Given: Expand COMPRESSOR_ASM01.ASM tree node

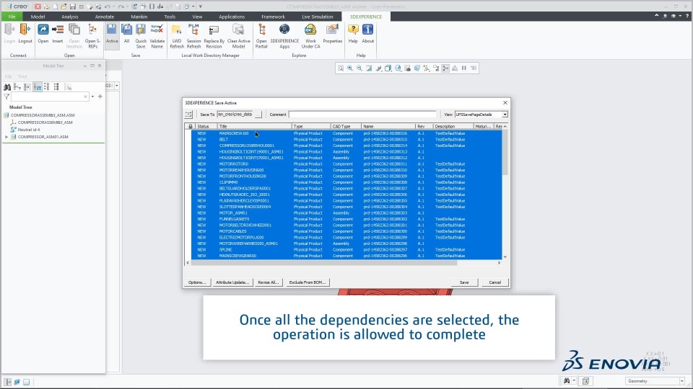Looking at the screenshot, I should click(x=6, y=137).
